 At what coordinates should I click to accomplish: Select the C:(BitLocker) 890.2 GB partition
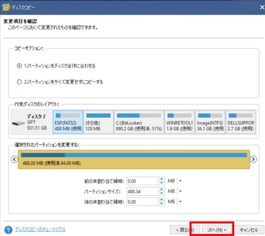coord(139,122)
